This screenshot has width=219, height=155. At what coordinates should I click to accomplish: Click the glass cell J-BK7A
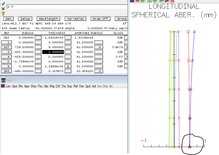(x=117, y=47)
